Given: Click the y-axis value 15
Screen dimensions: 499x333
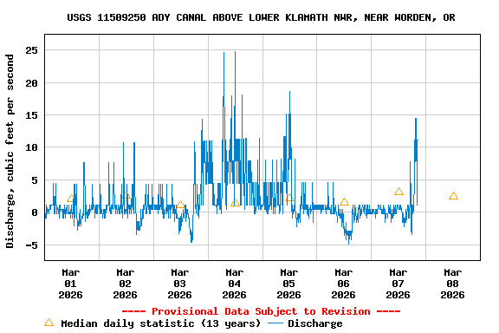Looking at the screenshot, I should pos(32,115).
